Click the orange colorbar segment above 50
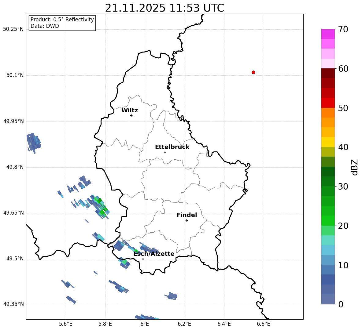 click(x=328, y=112)
